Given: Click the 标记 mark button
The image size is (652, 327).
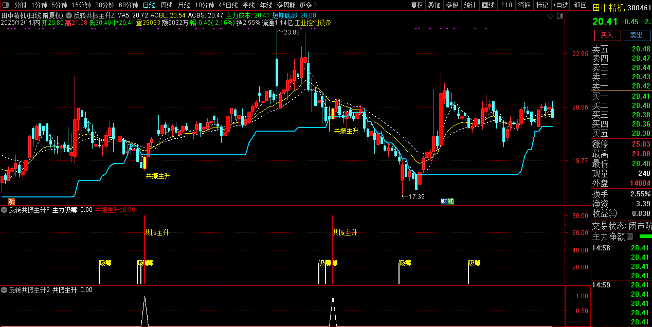Looking at the screenshot, I should [542, 5].
